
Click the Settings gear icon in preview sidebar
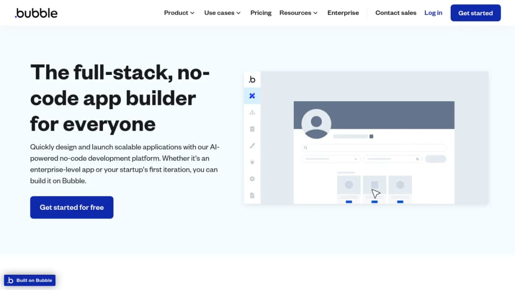[252, 179]
